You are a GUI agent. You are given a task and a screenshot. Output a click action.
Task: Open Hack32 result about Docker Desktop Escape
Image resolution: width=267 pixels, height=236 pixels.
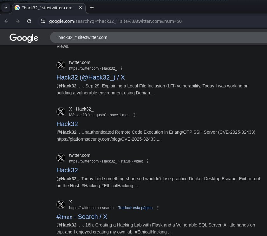pos(67,170)
